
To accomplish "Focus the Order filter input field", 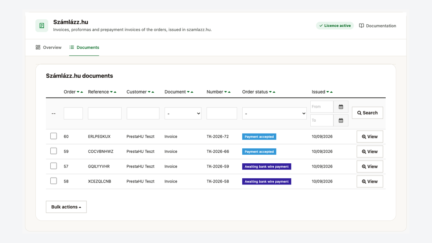I will [x=73, y=113].
